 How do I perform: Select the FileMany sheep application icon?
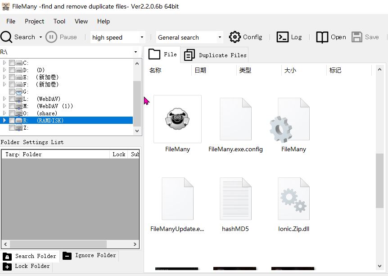point(177,119)
